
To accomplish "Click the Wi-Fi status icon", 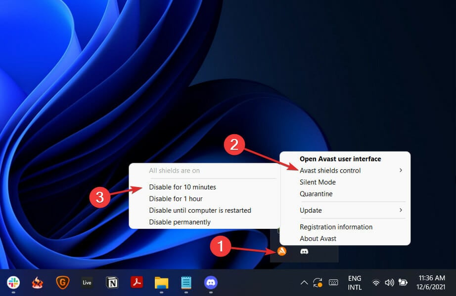I will [375, 283].
